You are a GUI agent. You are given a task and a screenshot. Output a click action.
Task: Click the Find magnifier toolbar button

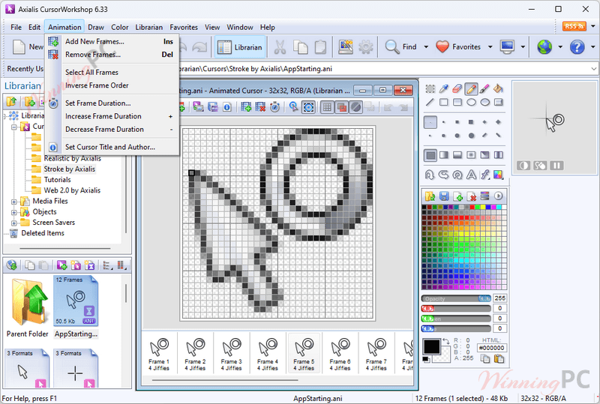coord(401,47)
